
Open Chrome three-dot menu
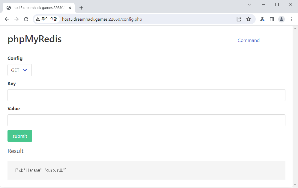click(x=291, y=19)
